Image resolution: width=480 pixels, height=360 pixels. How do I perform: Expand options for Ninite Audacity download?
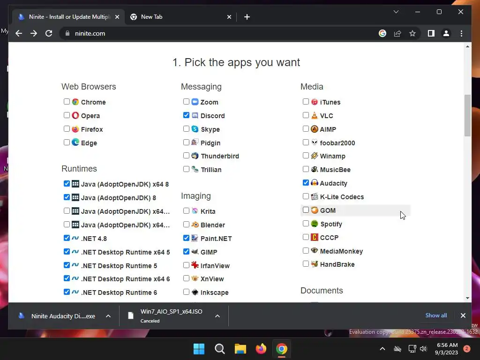[x=108, y=316]
